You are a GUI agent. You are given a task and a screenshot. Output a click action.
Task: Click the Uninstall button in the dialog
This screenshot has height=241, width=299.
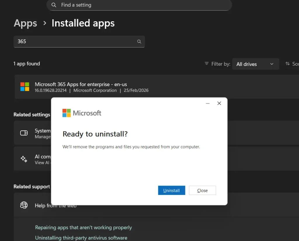pos(171,190)
